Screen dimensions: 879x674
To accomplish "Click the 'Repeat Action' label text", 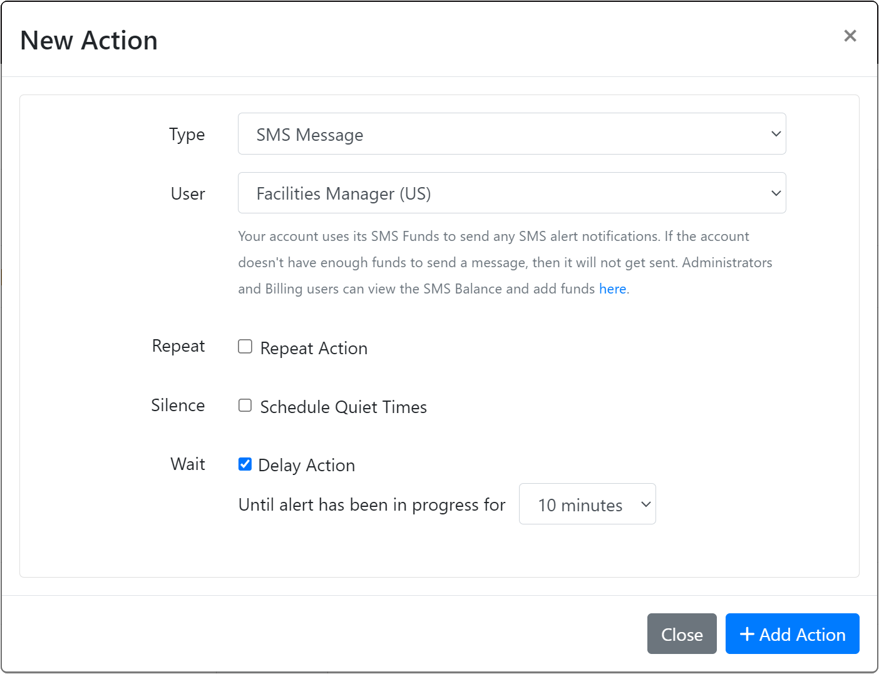I will tap(314, 349).
